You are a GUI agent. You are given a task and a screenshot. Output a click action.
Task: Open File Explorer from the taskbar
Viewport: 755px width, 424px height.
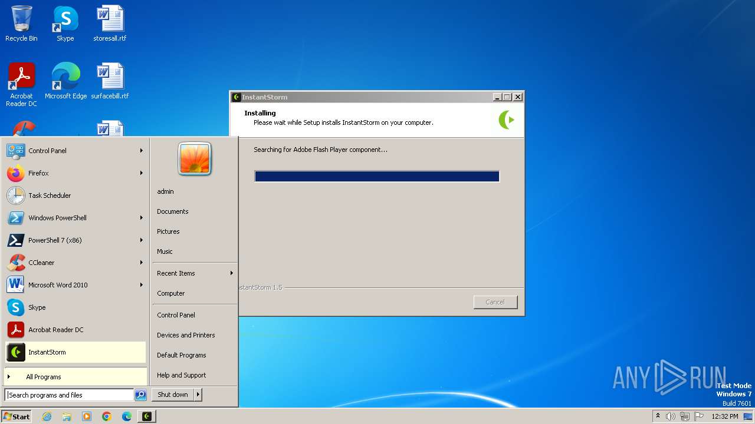pyautogui.click(x=67, y=416)
